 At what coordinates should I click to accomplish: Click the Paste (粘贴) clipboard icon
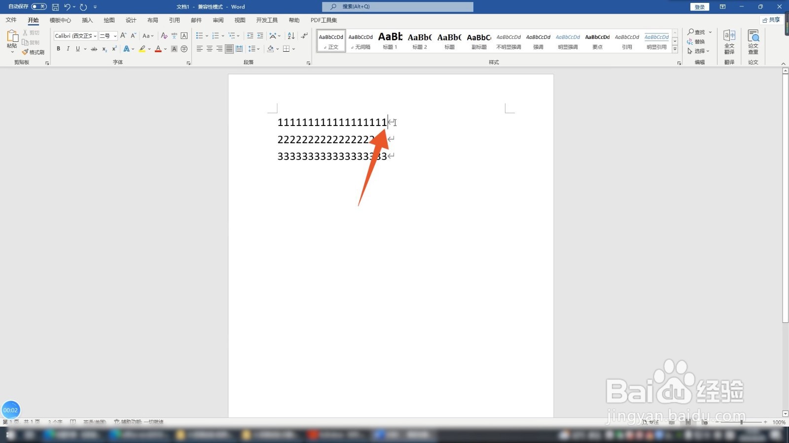tap(12, 35)
